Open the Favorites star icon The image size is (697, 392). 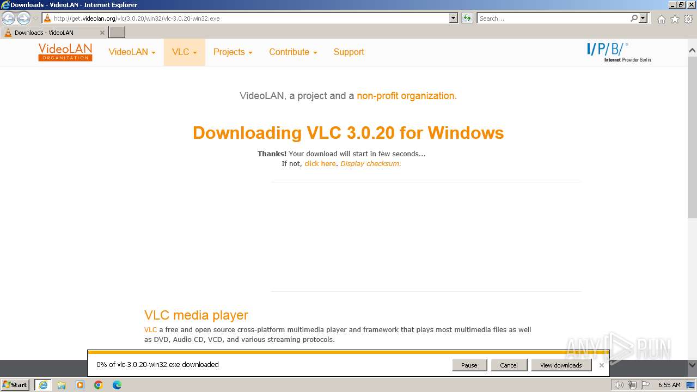point(675,19)
